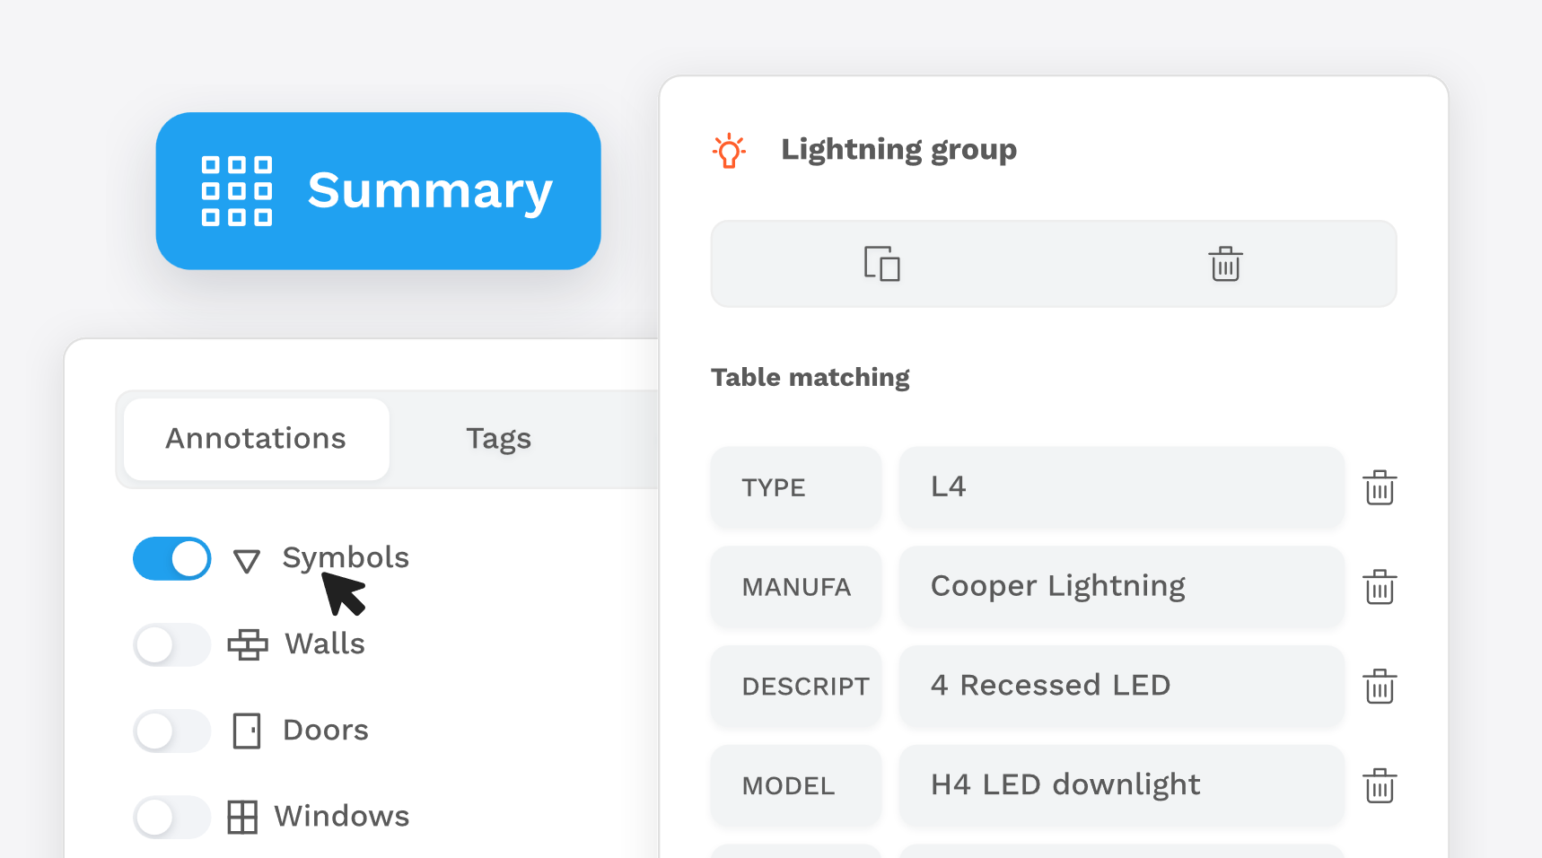
Task: Click the TYPE column label field
Action: tap(795, 487)
